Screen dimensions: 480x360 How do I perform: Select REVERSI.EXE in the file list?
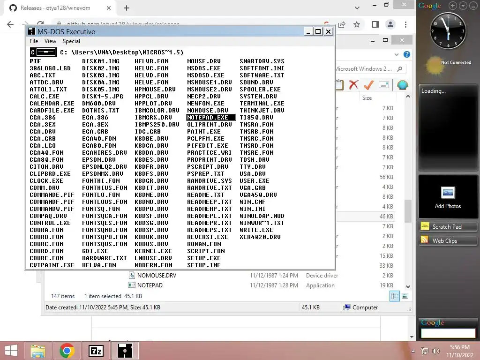click(207, 237)
